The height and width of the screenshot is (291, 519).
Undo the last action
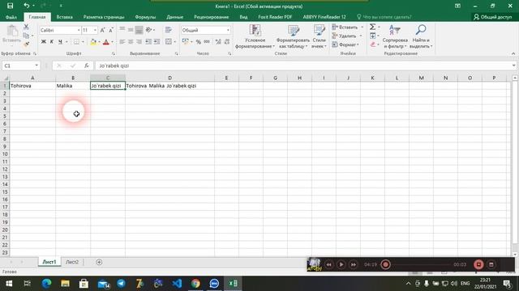pos(27,6)
